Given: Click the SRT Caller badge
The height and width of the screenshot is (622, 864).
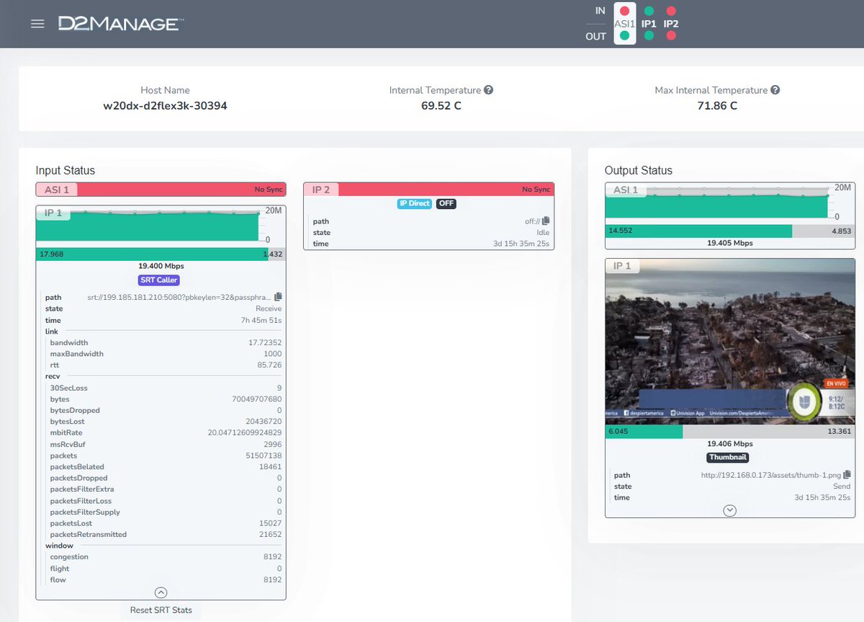Looking at the screenshot, I should pos(159,280).
